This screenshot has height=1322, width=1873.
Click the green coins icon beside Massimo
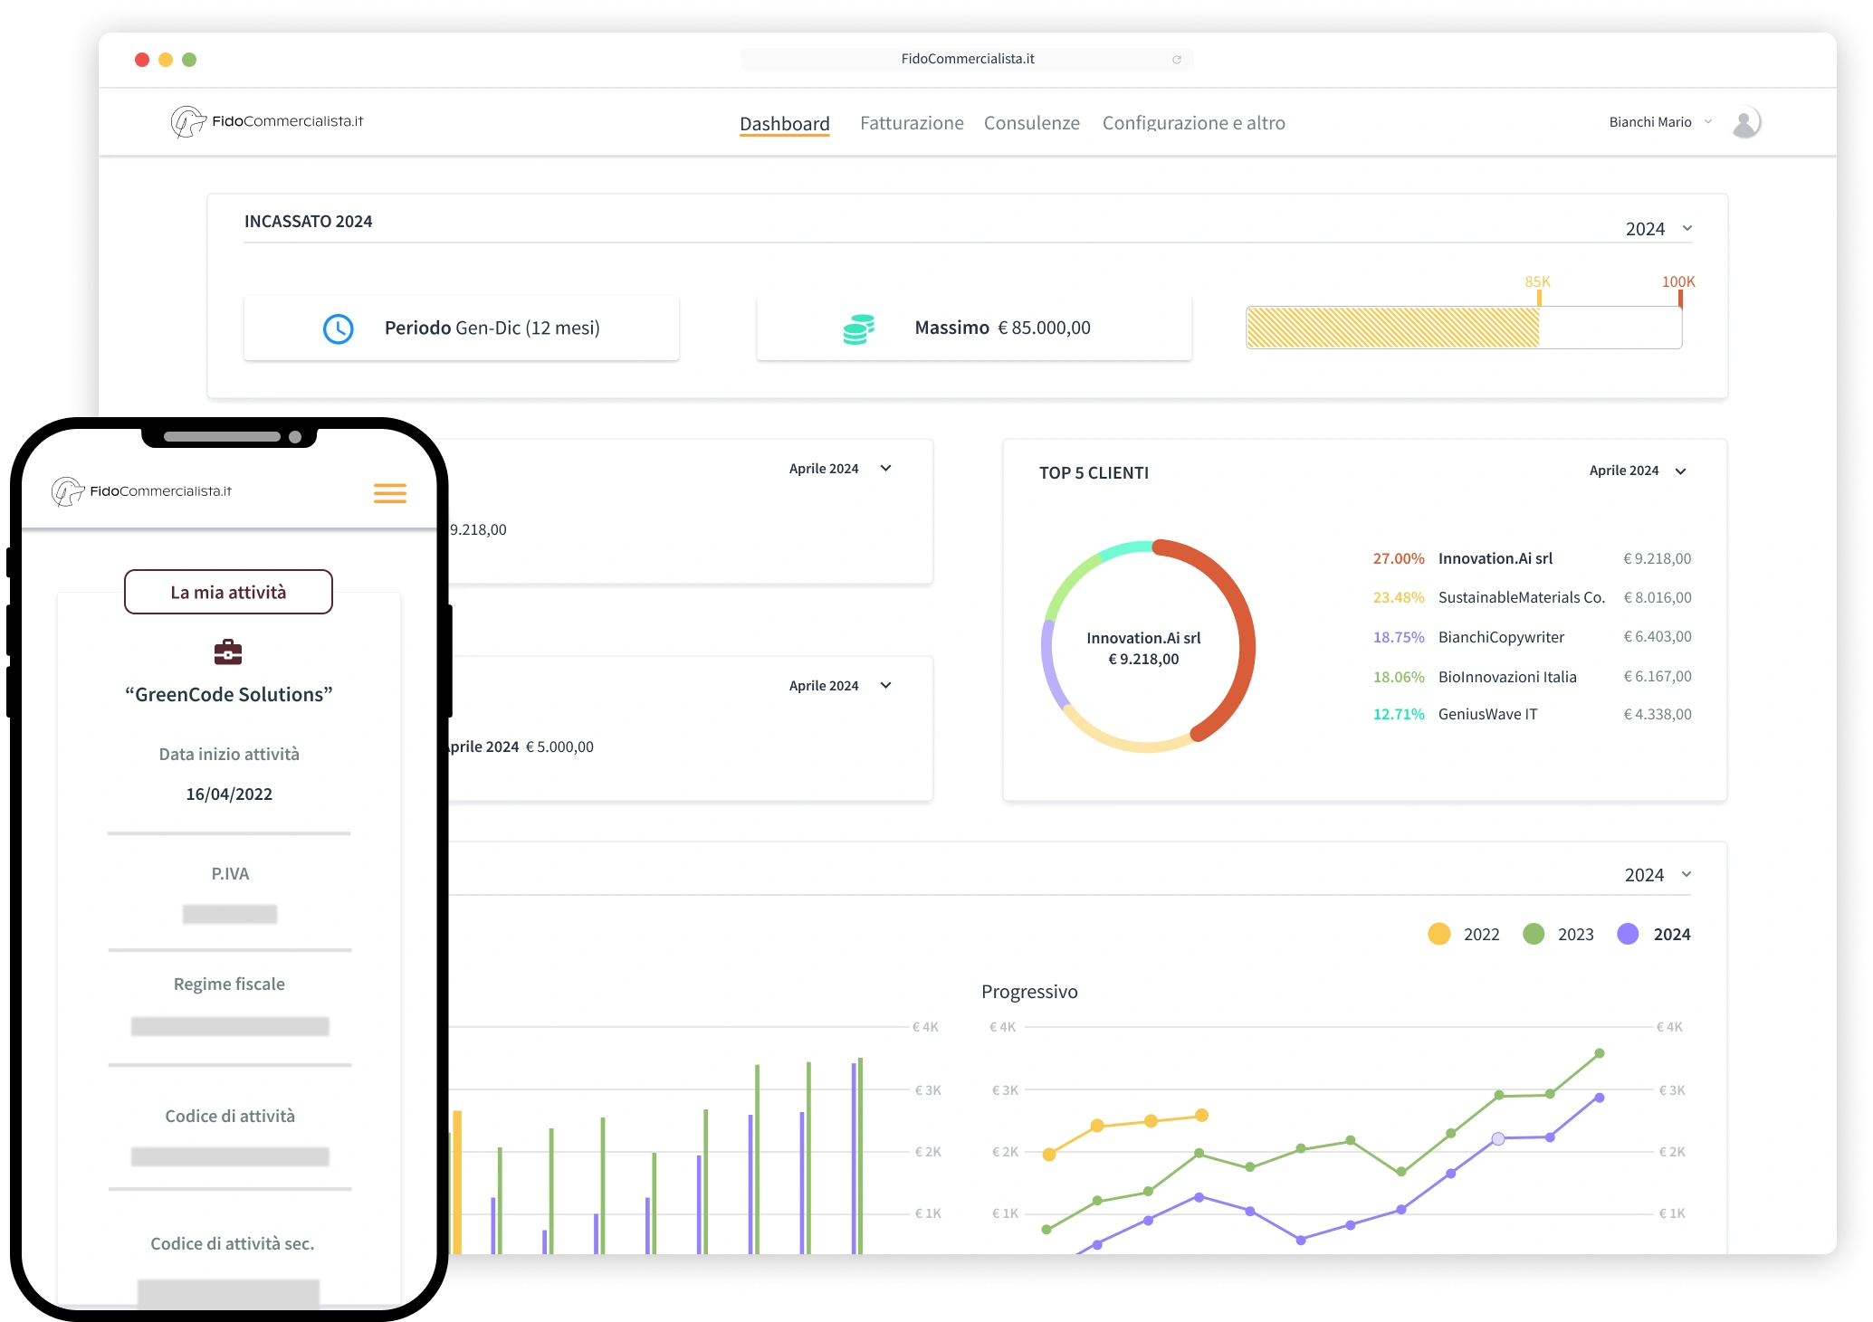click(x=858, y=329)
